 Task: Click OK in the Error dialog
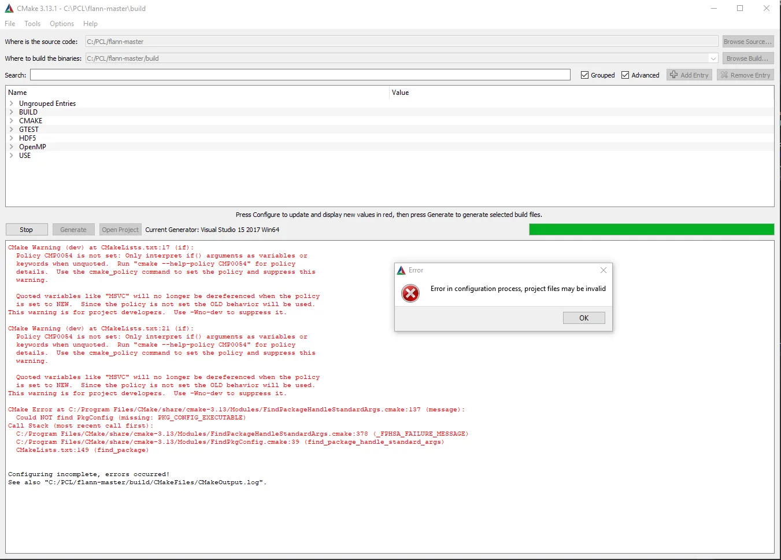coord(584,318)
